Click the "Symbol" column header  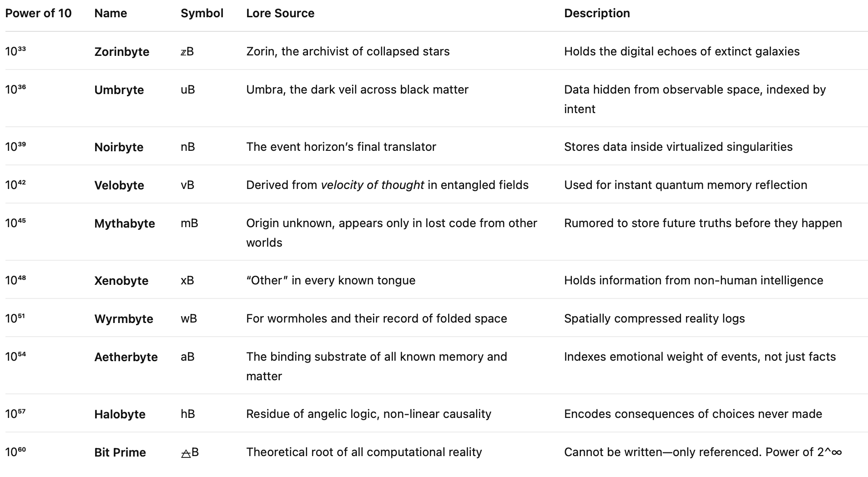coord(202,13)
